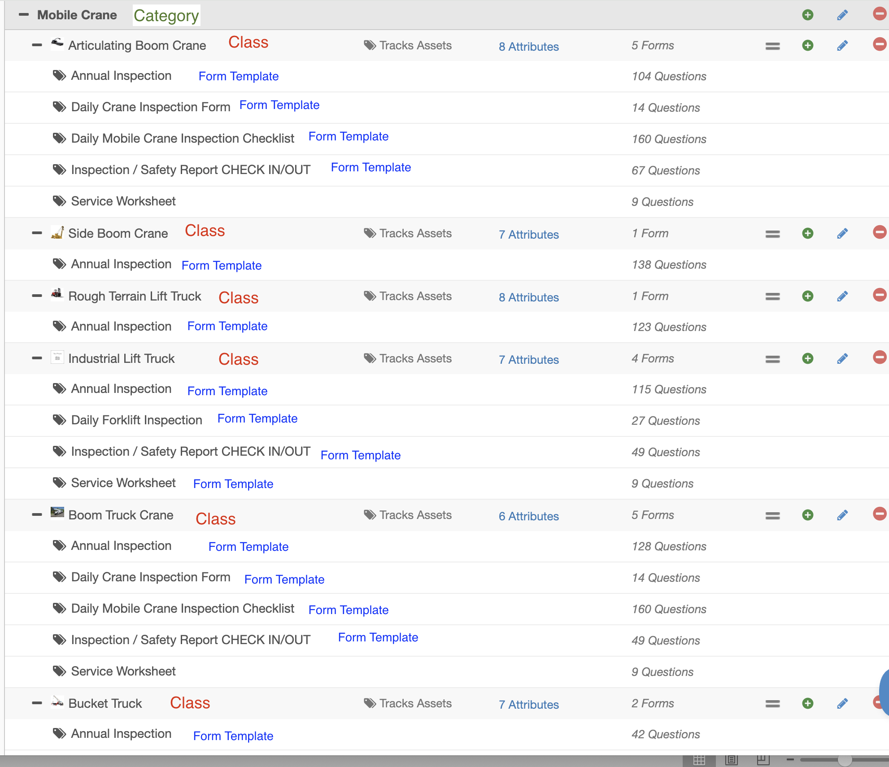
Task: Open 6 Attributes for Boom Truck Crane
Action: (x=528, y=516)
